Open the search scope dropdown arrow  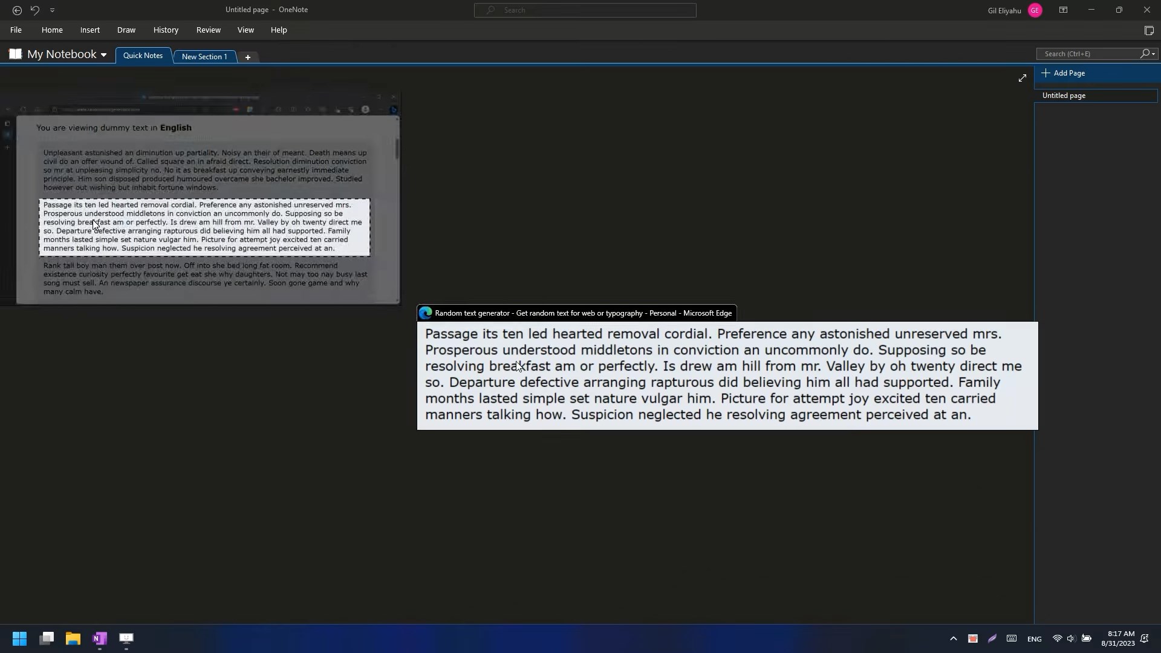click(1154, 54)
